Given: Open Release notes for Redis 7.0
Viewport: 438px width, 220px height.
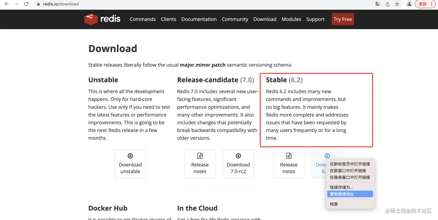Looking at the screenshot, I should pos(200,164).
